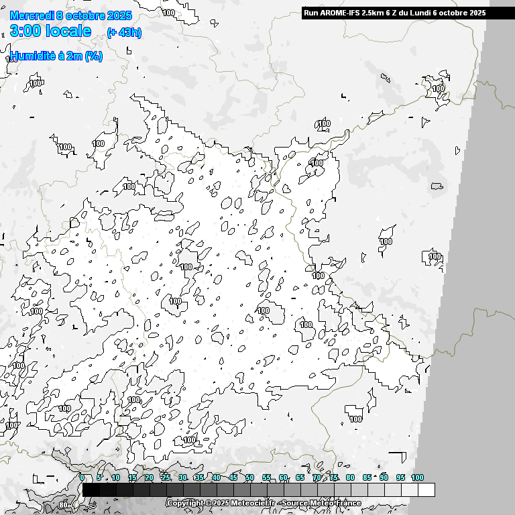Click the 'Source Météo-France' credit text
Viewport: 515px width, 515px height.
(323, 503)
